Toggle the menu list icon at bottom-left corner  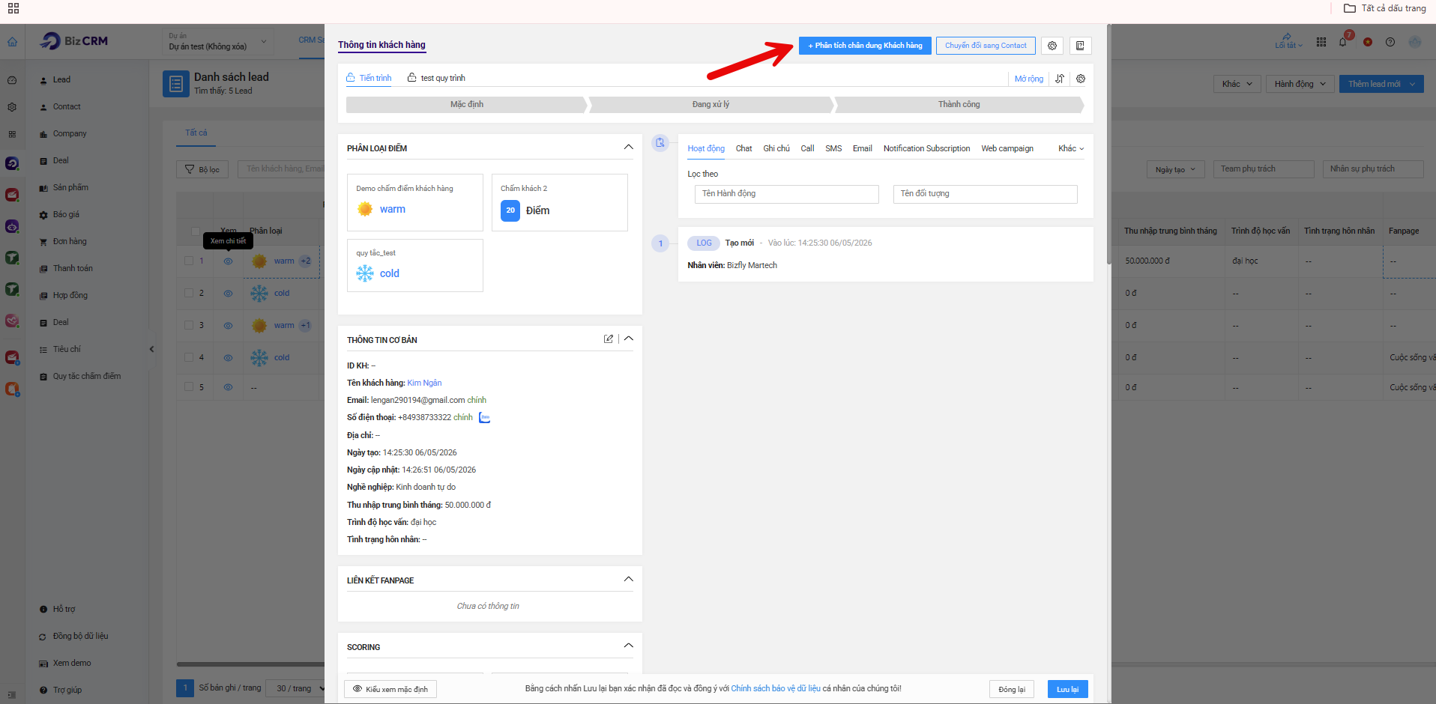(x=12, y=694)
